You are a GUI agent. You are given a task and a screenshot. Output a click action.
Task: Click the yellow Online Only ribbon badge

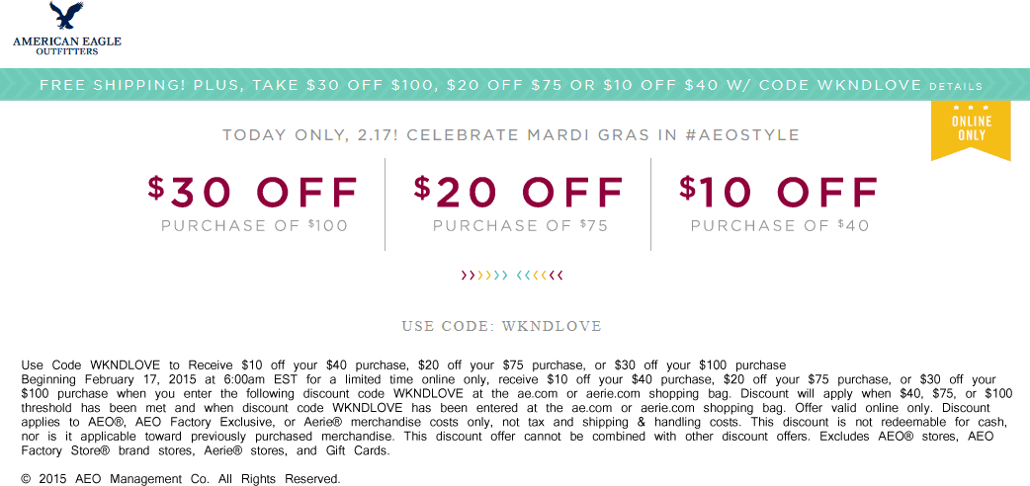point(971,130)
